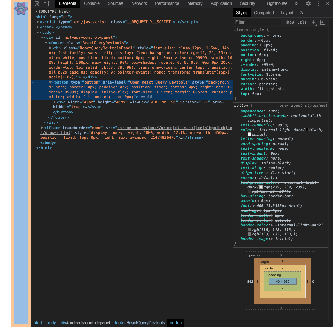Image resolution: width=333 pixels, height=327 pixels.
Task: Click the Filter styles input field
Action: [x=258, y=22]
